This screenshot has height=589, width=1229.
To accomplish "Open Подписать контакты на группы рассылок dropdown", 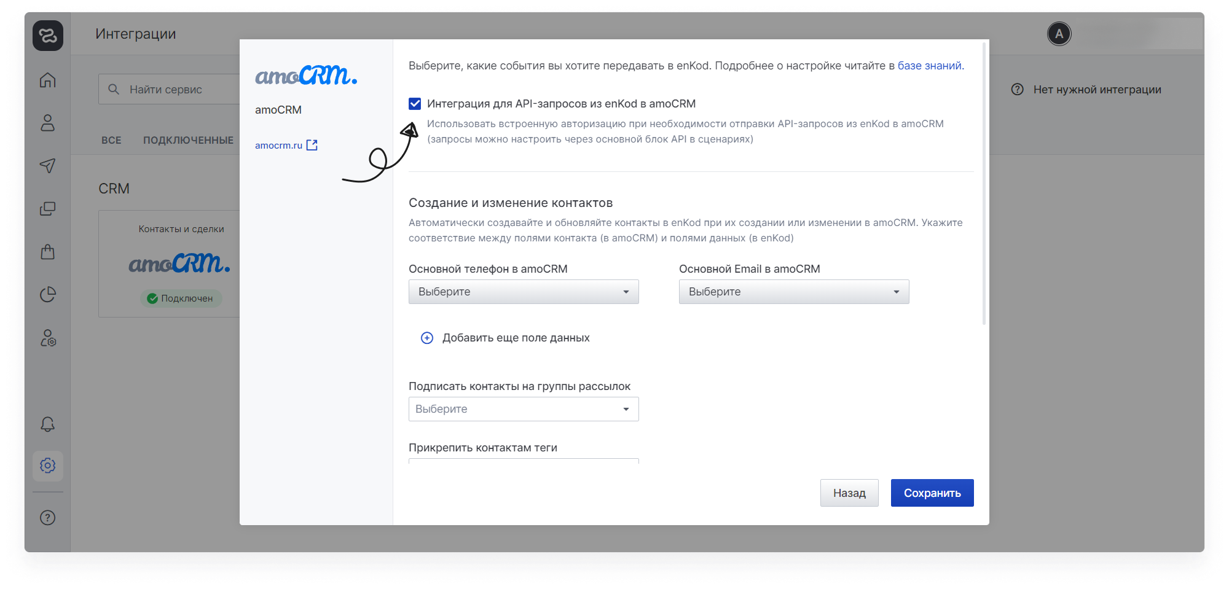I will (x=524, y=409).
